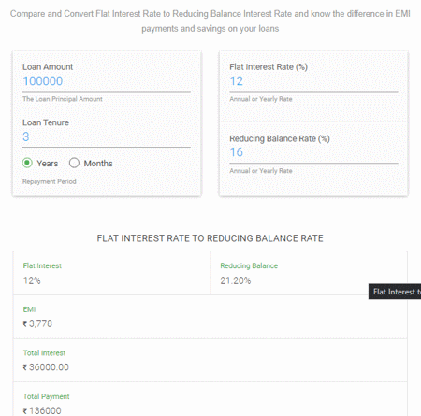This screenshot has width=421, height=416.
Task: Select the Years radio button
Action: tap(27, 163)
